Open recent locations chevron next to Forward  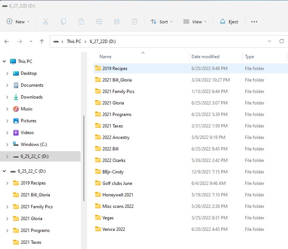(x=31, y=41)
